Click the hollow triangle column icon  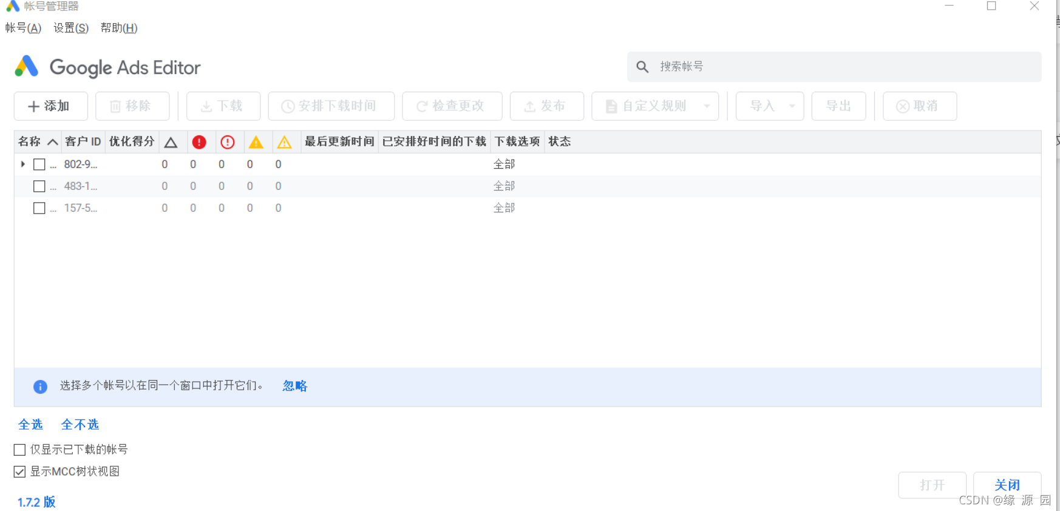[x=171, y=142]
